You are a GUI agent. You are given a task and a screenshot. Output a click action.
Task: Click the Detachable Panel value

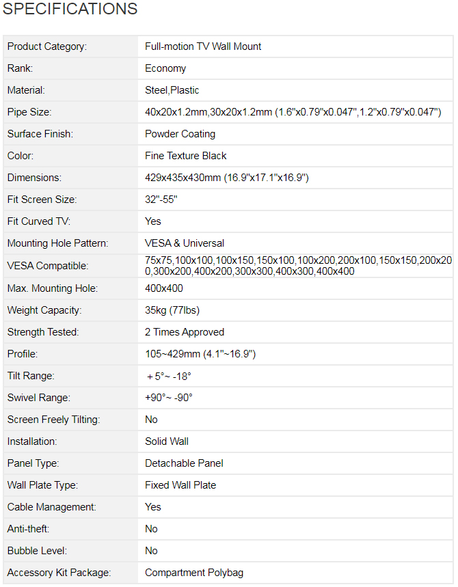pyautogui.click(x=184, y=463)
